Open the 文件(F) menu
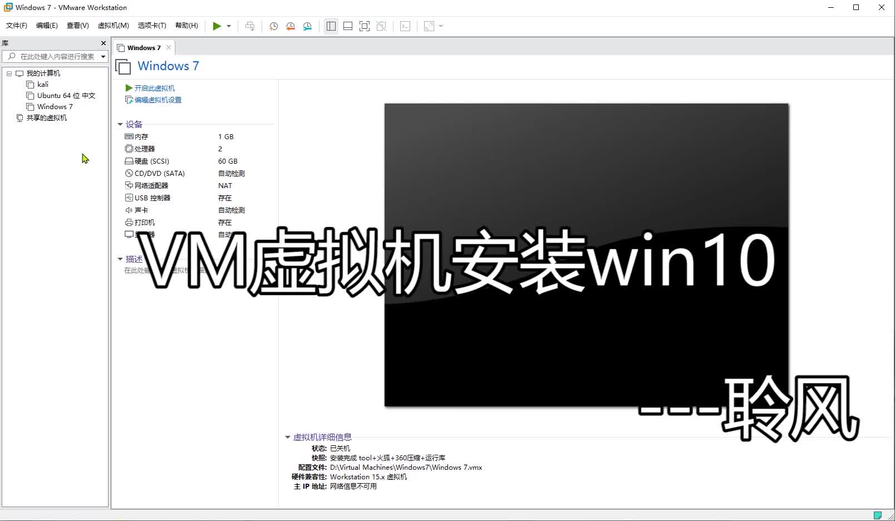895x521 pixels. [x=17, y=26]
